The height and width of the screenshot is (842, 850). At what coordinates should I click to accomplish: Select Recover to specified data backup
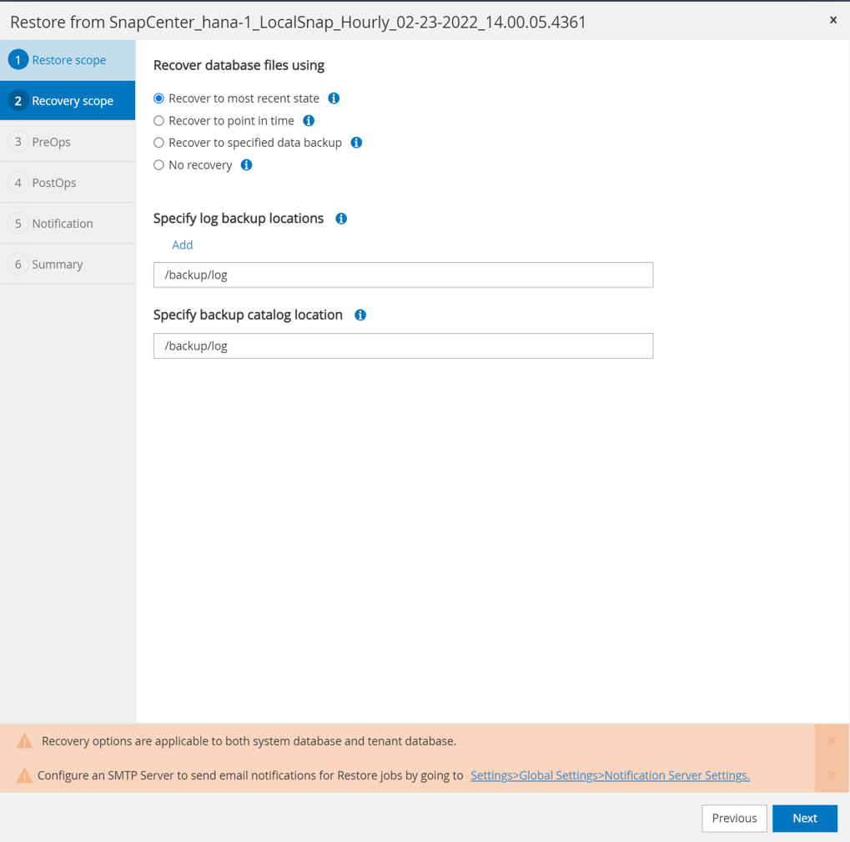click(159, 143)
